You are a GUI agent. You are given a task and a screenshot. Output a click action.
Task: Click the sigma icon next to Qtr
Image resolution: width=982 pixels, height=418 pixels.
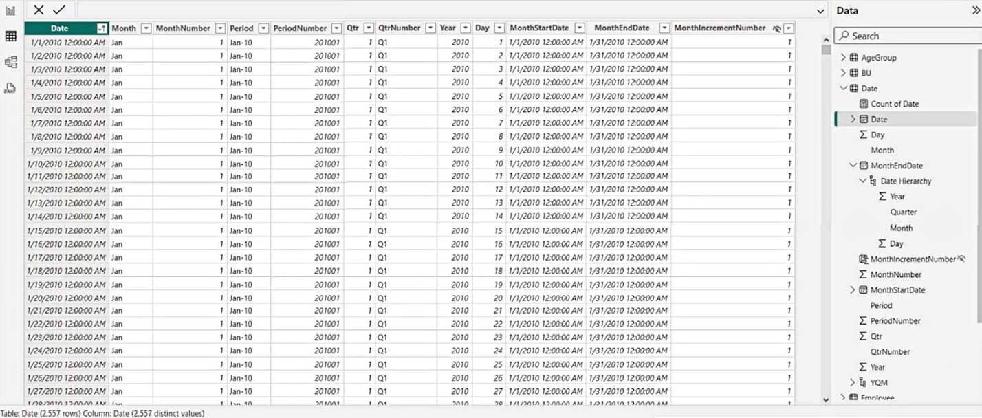863,336
